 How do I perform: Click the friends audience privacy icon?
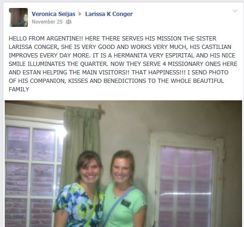[68, 22]
